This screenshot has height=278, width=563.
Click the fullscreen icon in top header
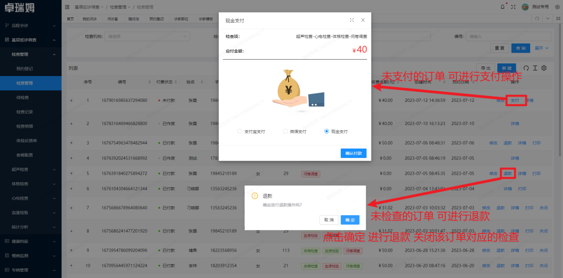513,7
